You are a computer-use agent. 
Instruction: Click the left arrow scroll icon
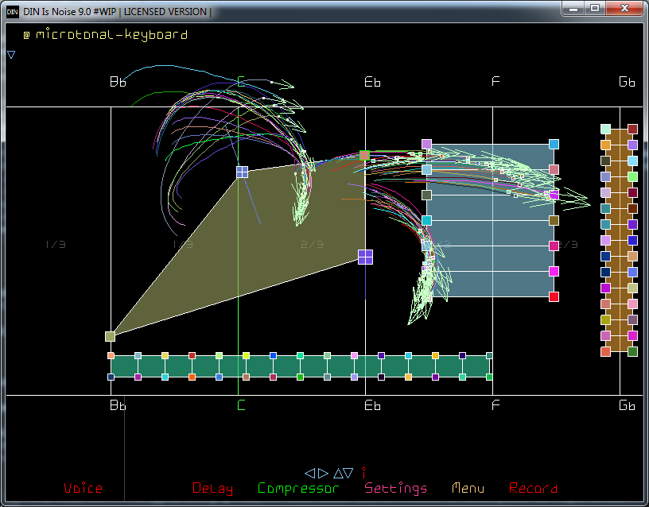[309, 473]
